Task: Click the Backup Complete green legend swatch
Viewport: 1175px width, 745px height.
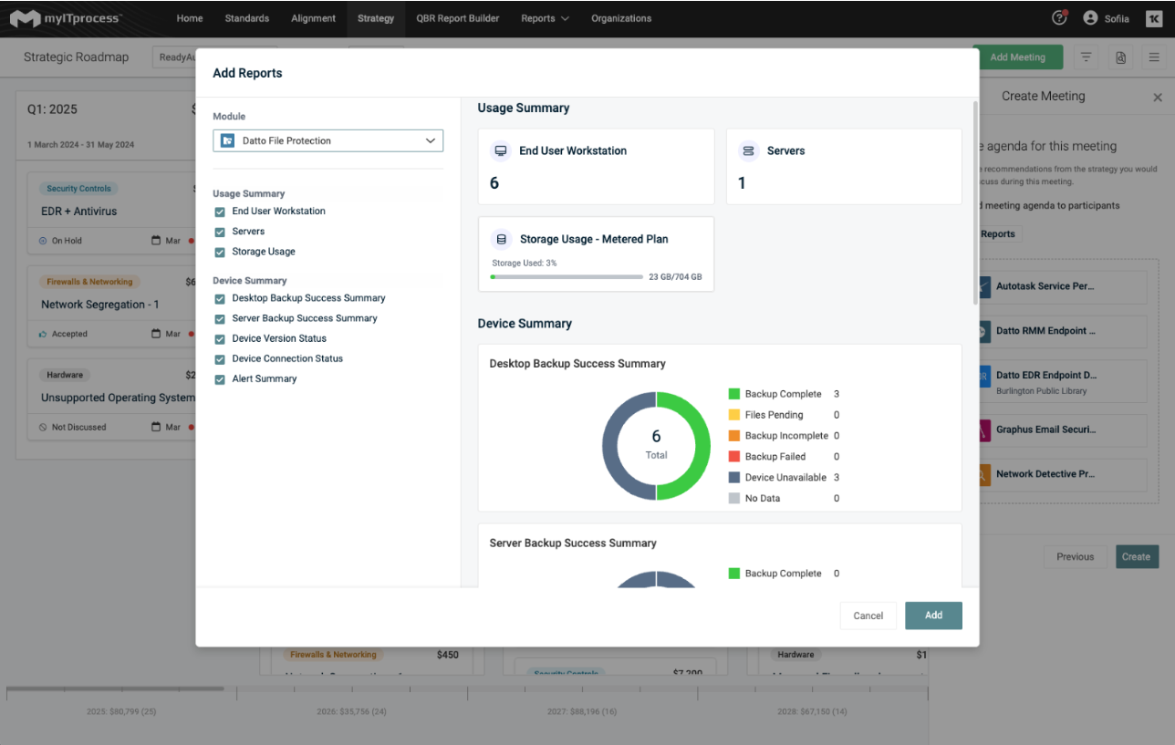Action: (x=734, y=394)
